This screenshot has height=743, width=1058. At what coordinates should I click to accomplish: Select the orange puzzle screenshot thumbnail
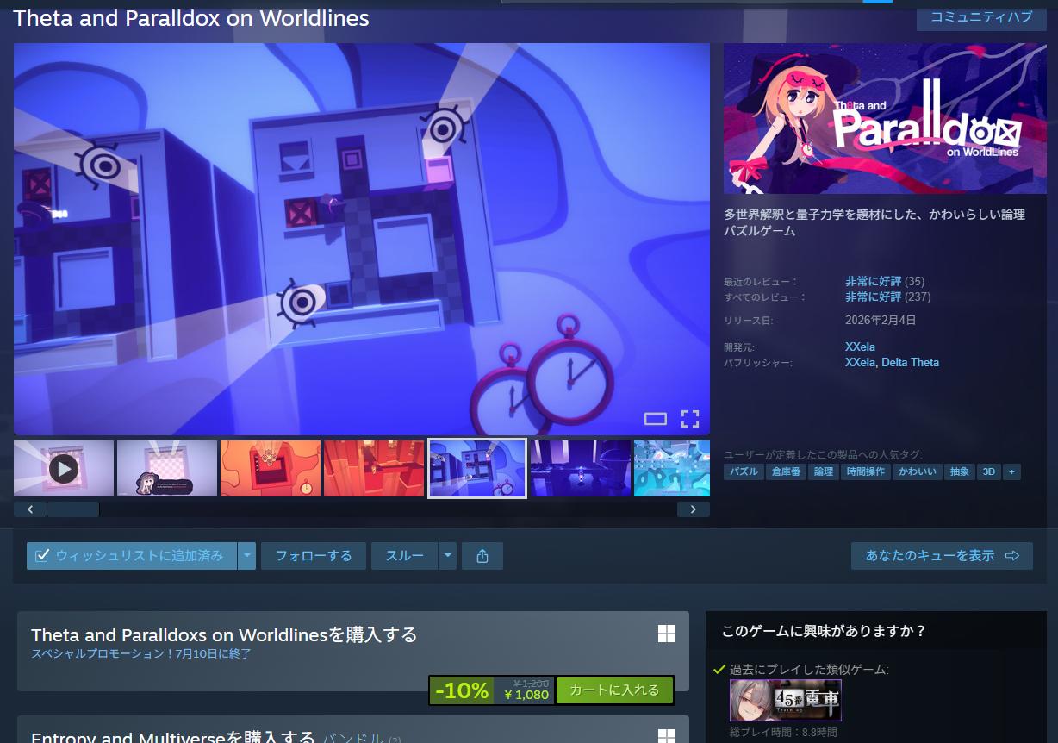[x=271, y=468]
